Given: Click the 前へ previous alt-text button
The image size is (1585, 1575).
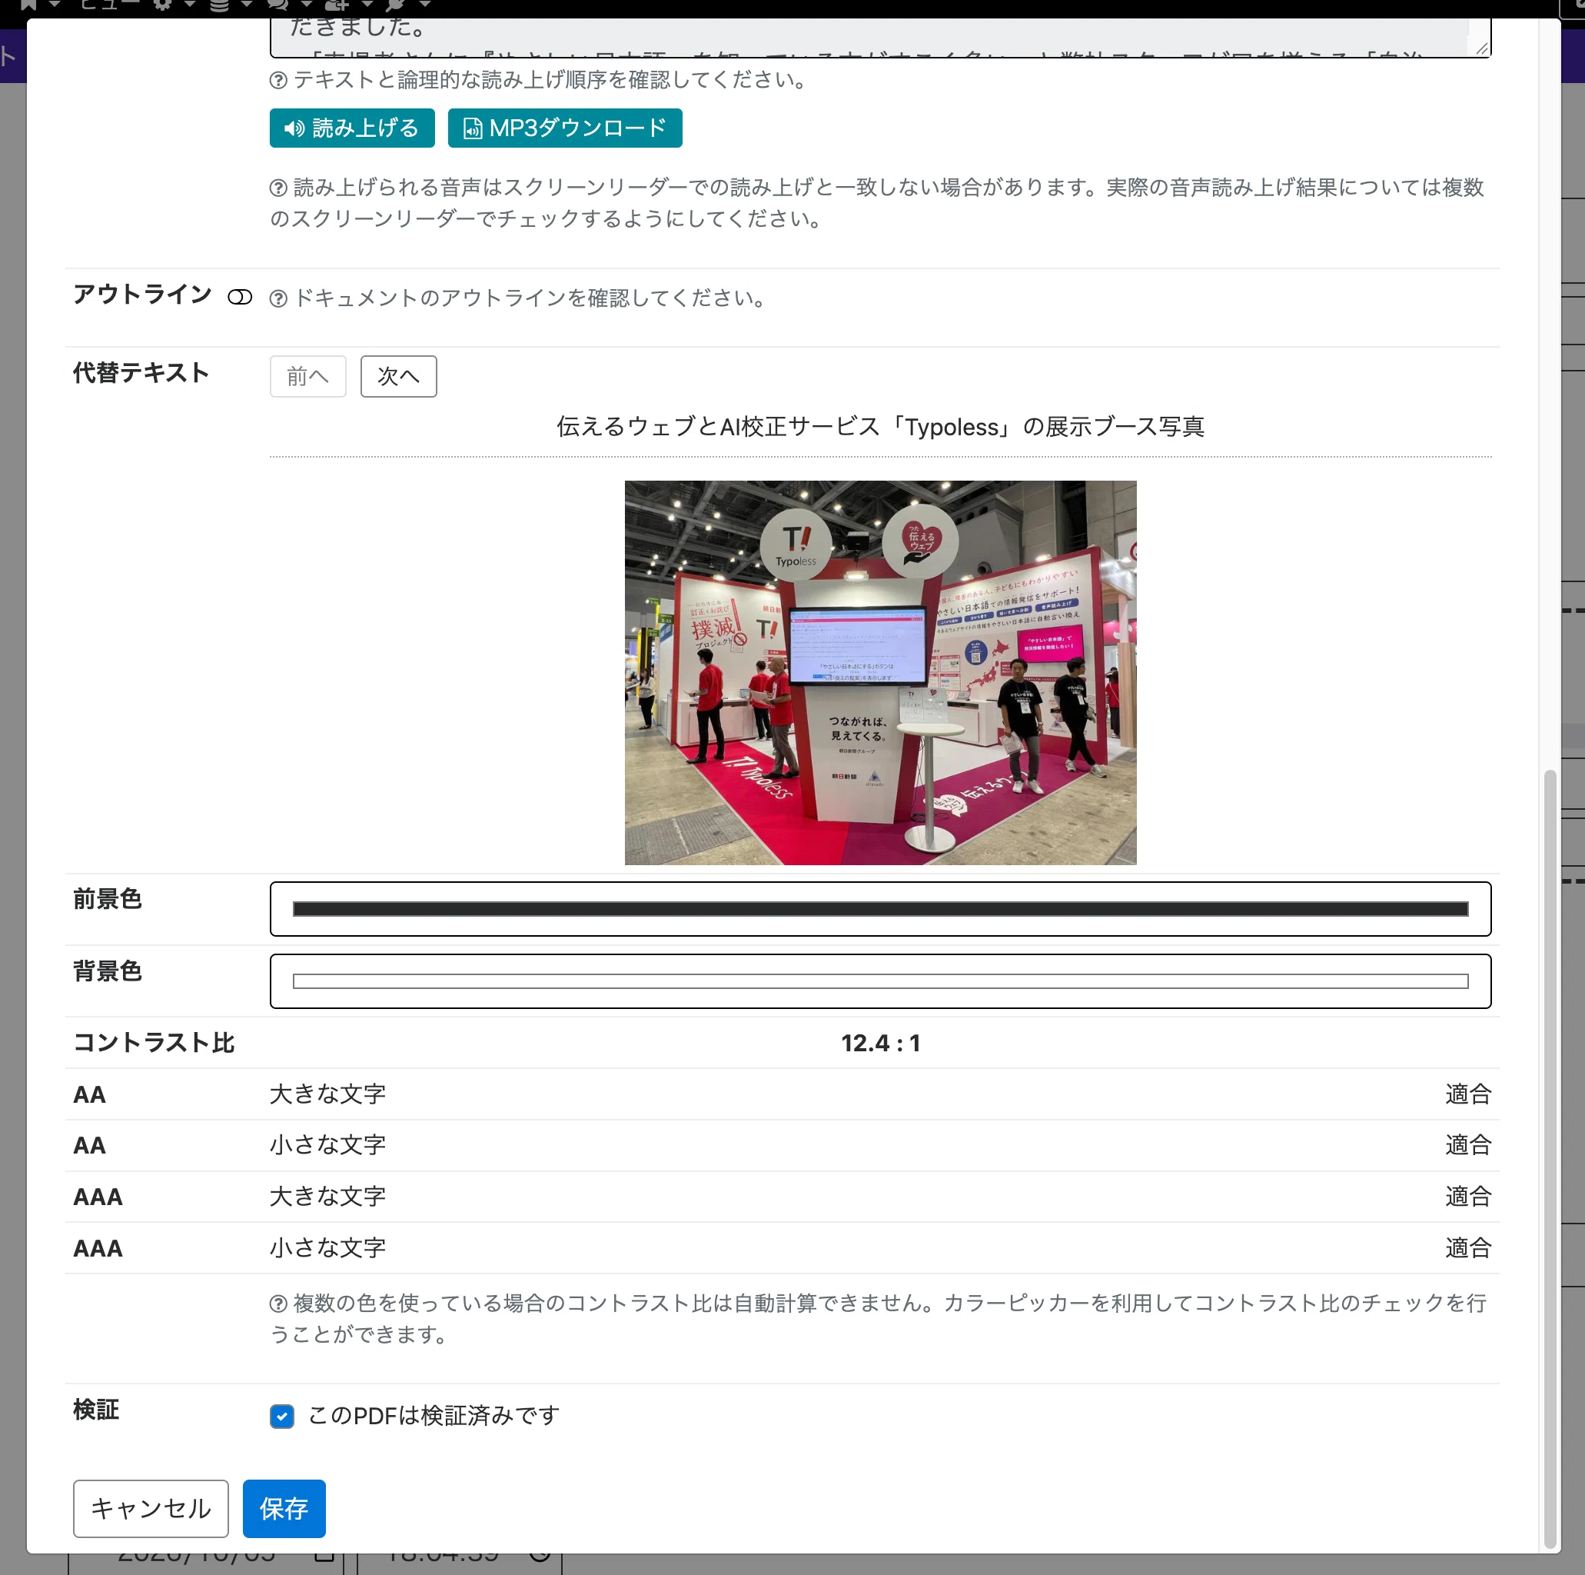Looking at the screenshot, I should click(x=307, y=376).
